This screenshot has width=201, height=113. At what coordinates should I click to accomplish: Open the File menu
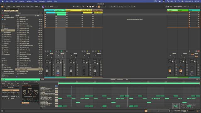click(x=12, y=1)
